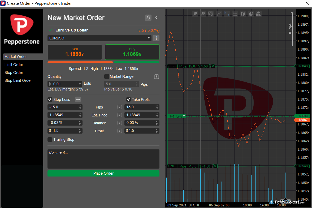The width and height of the screenshot is (312, 208).
Task: Click the SL label on chart
Action: (x=173, y=166)
